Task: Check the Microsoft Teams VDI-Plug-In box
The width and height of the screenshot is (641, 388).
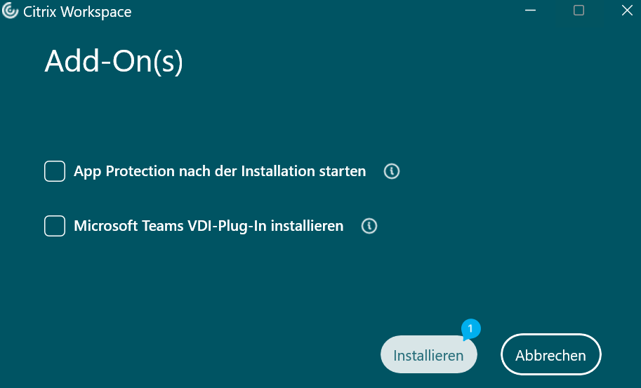Action: point(55,226)
